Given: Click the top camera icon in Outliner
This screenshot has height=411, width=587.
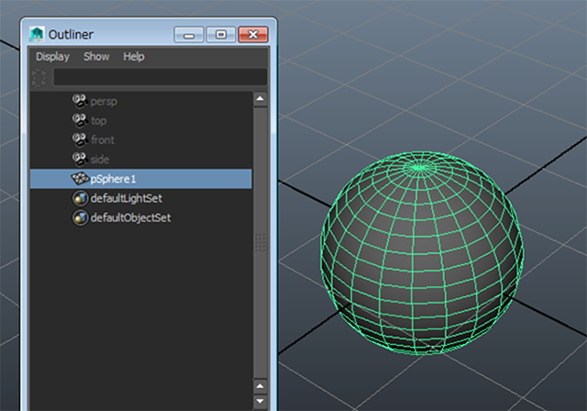Looking at the screenshot, I should coord(80,120).
